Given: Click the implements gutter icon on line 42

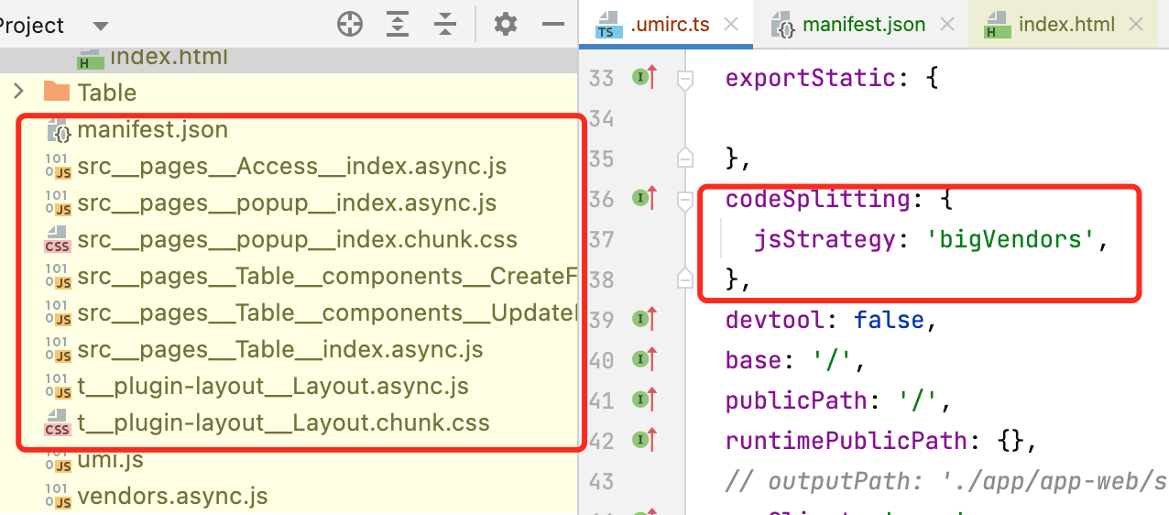Looking at the screenshot, I should point(646,440).
